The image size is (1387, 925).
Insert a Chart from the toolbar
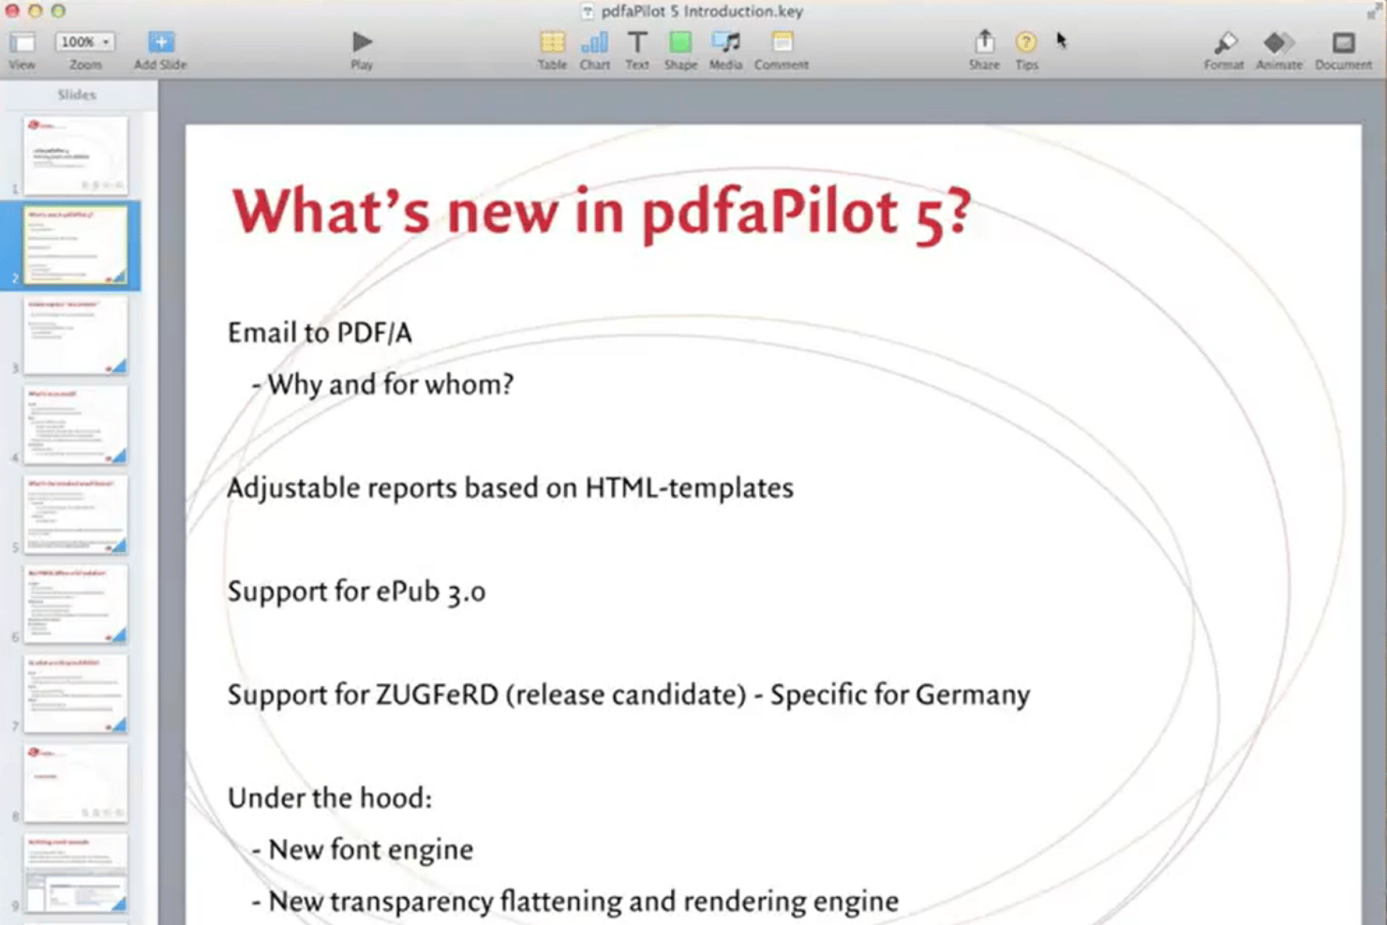coord(594,42)
